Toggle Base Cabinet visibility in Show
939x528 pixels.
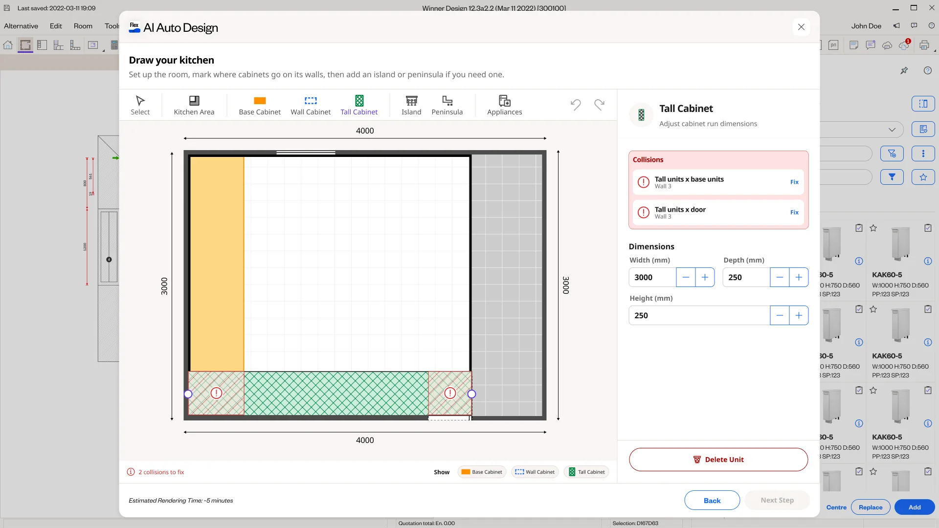click(x=482, y=472)
